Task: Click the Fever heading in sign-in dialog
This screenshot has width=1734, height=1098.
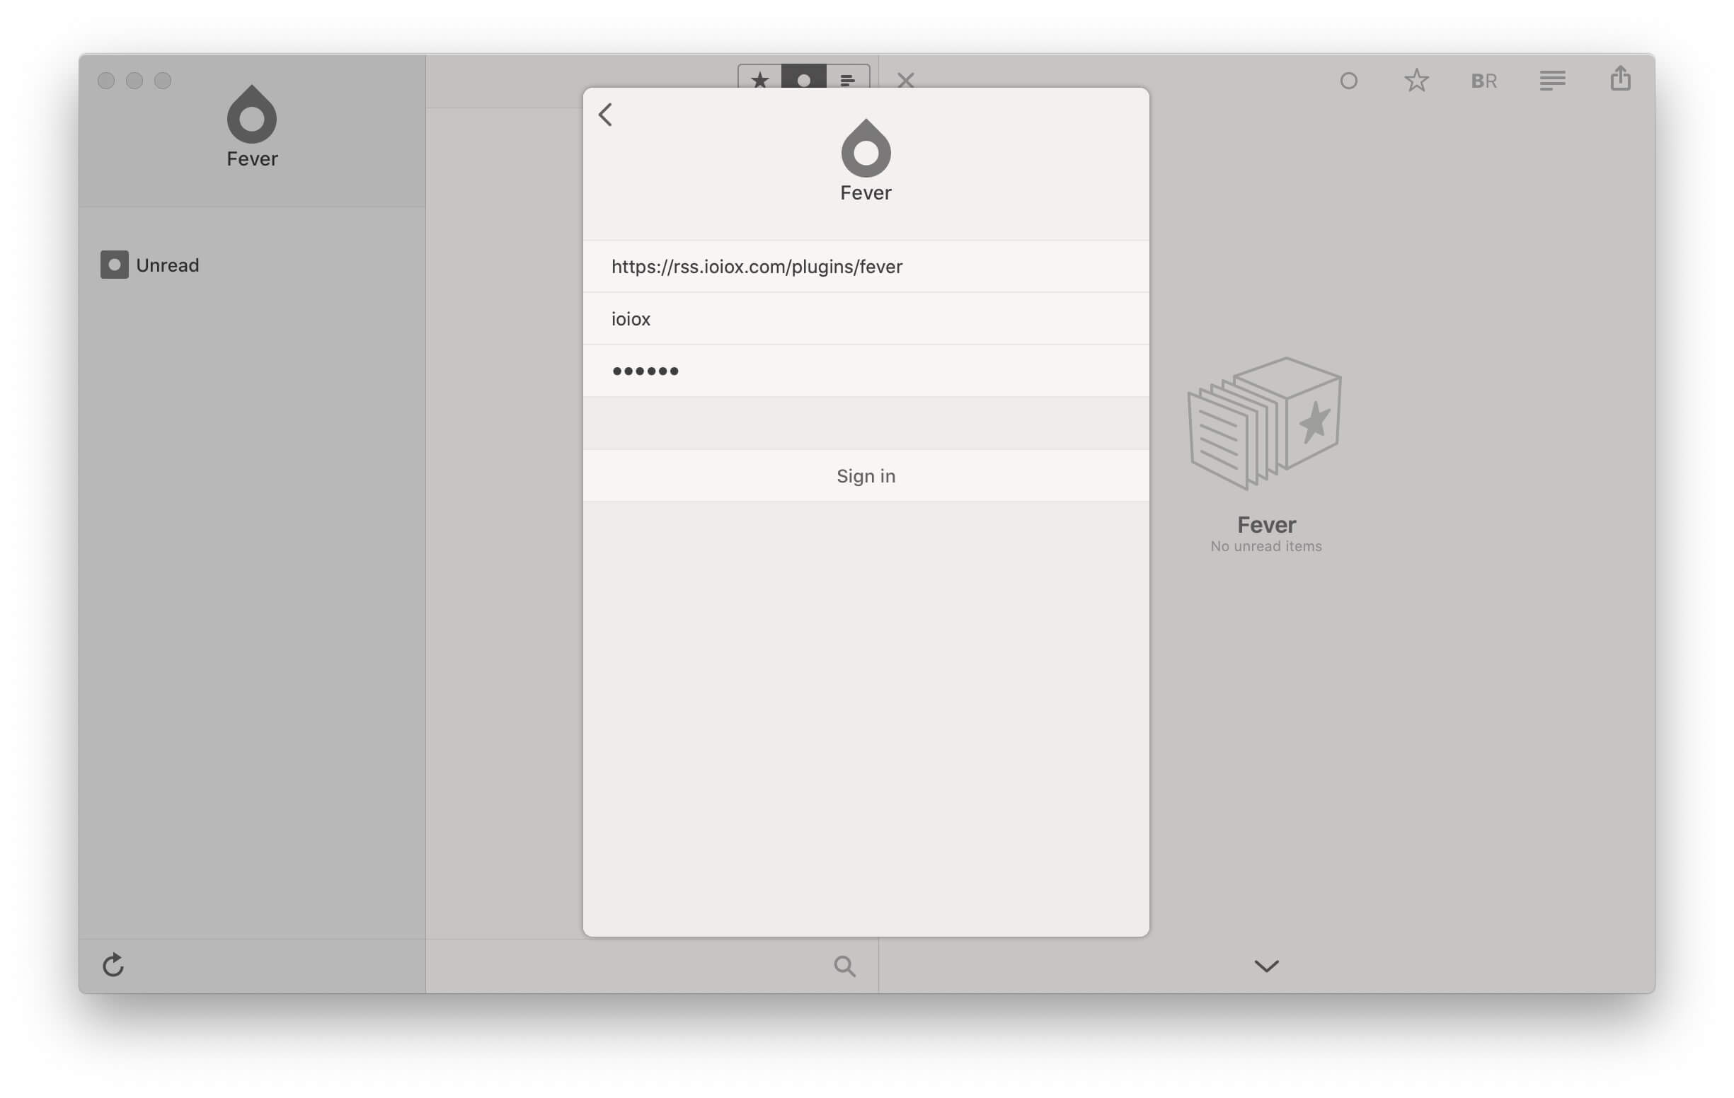Action: tap(866, 193)
